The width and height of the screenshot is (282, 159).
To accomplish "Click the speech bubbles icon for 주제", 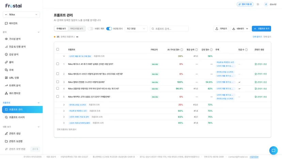I will tap(6, 70).
